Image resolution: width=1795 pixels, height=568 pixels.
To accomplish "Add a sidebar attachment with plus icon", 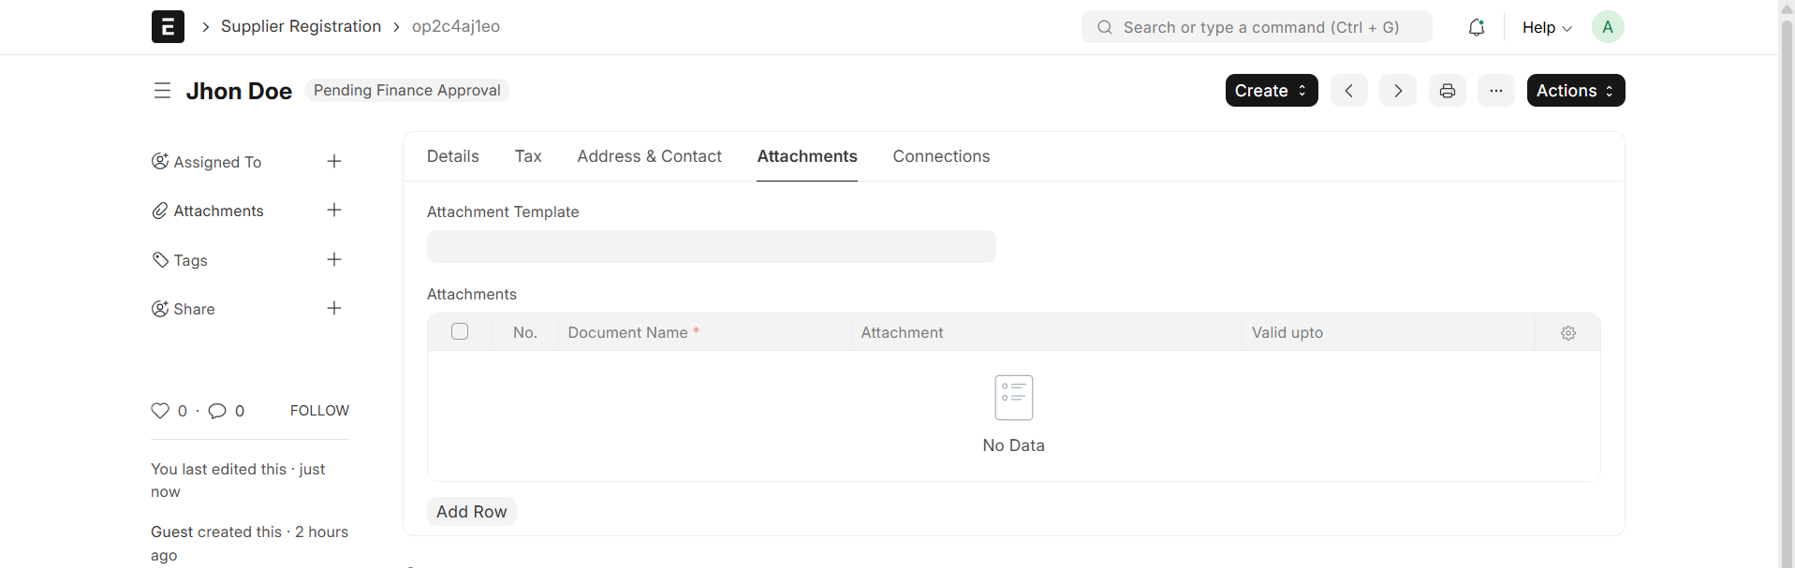I will (334, 211).
